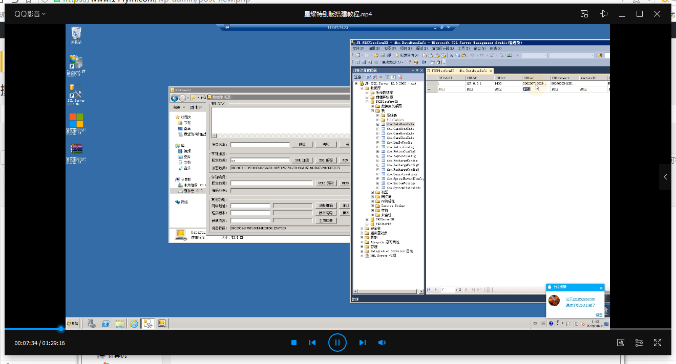Screen dimensions: 676x364
Task: Skip to the next video
Action: [x=362, y=343]
